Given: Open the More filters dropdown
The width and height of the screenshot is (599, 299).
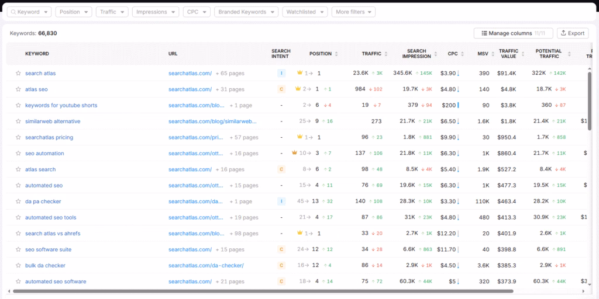Looking at the screenshot, I should tap(353, 12).
